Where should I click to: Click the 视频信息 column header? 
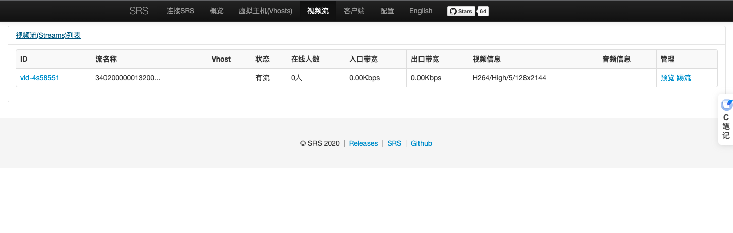(487, 59)
